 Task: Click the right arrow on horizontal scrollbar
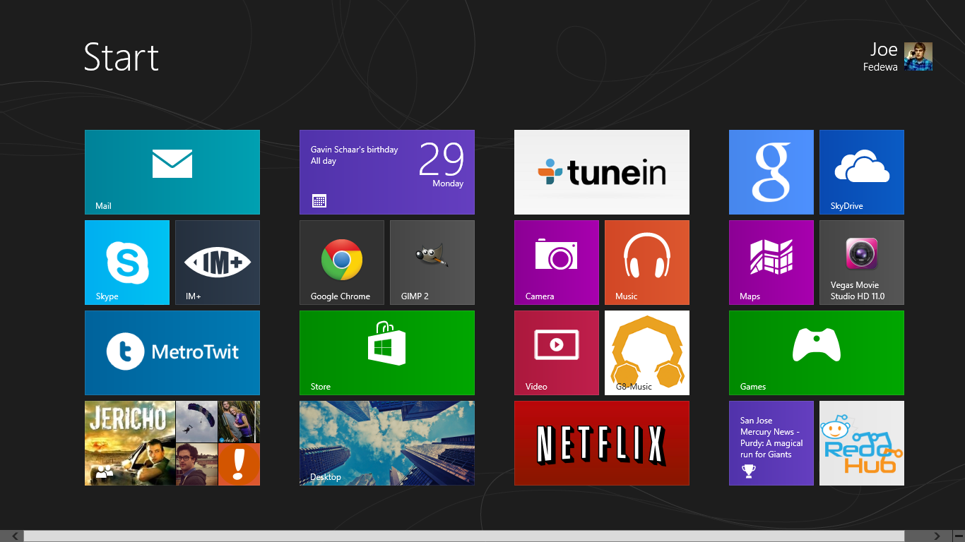click(937, 536)
